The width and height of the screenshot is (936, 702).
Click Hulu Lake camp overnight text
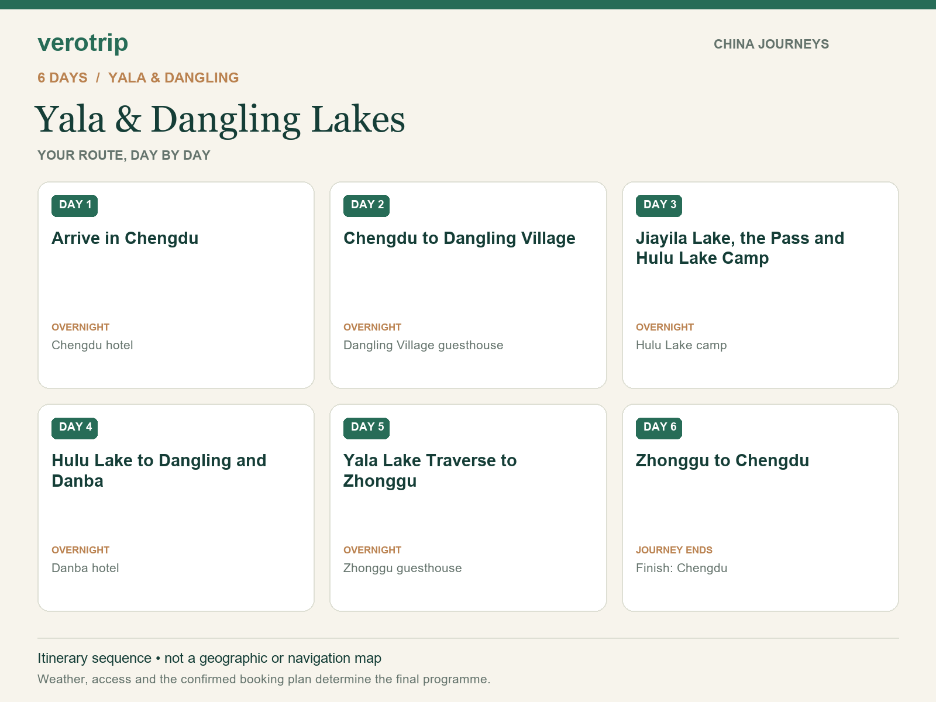682,346
